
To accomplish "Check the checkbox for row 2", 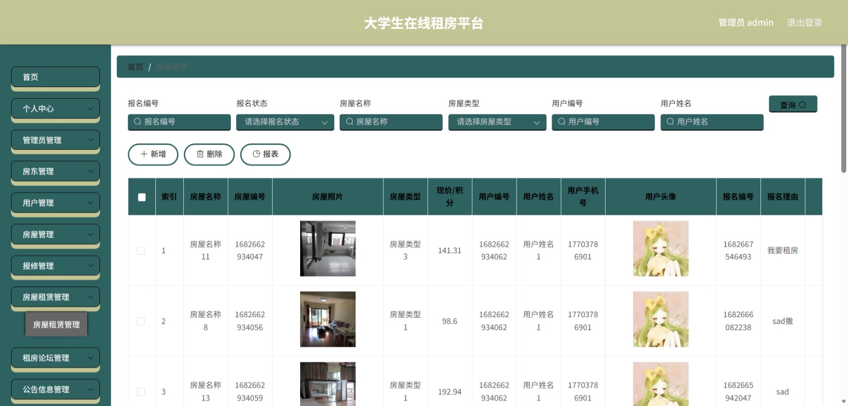I will pyautogui.click(x=141, y=321).
